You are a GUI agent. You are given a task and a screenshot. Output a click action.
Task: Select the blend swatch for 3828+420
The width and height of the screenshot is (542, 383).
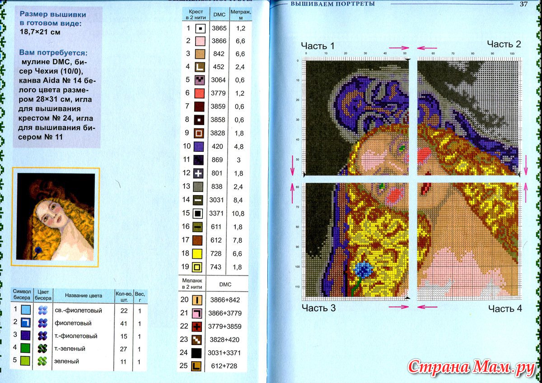pyautogui.click(x=197, y=340)
